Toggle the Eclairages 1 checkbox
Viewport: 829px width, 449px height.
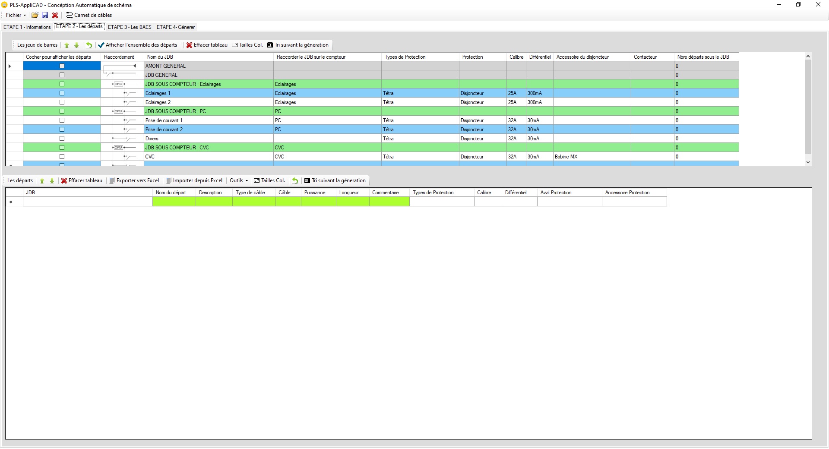point(62,93)
